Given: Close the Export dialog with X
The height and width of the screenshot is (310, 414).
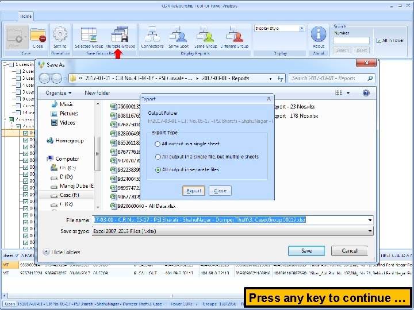Looking at the screenshot, I should 269,99.
